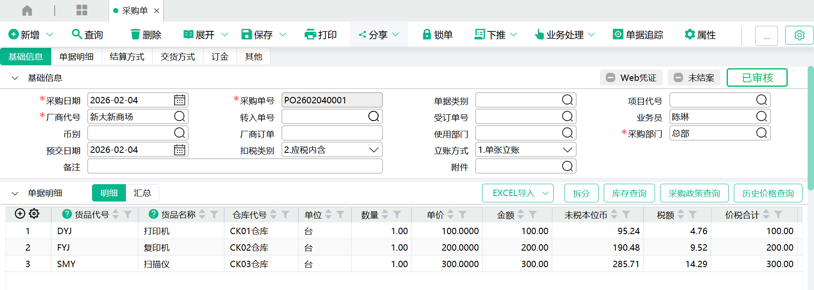814x290 pixels.
Task: Collapse the 基础信息 section
Action: tap(15, 78)
